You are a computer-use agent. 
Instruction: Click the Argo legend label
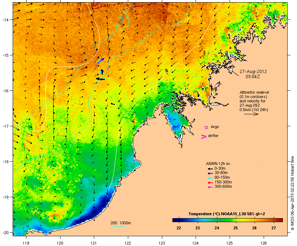(215, 127)
